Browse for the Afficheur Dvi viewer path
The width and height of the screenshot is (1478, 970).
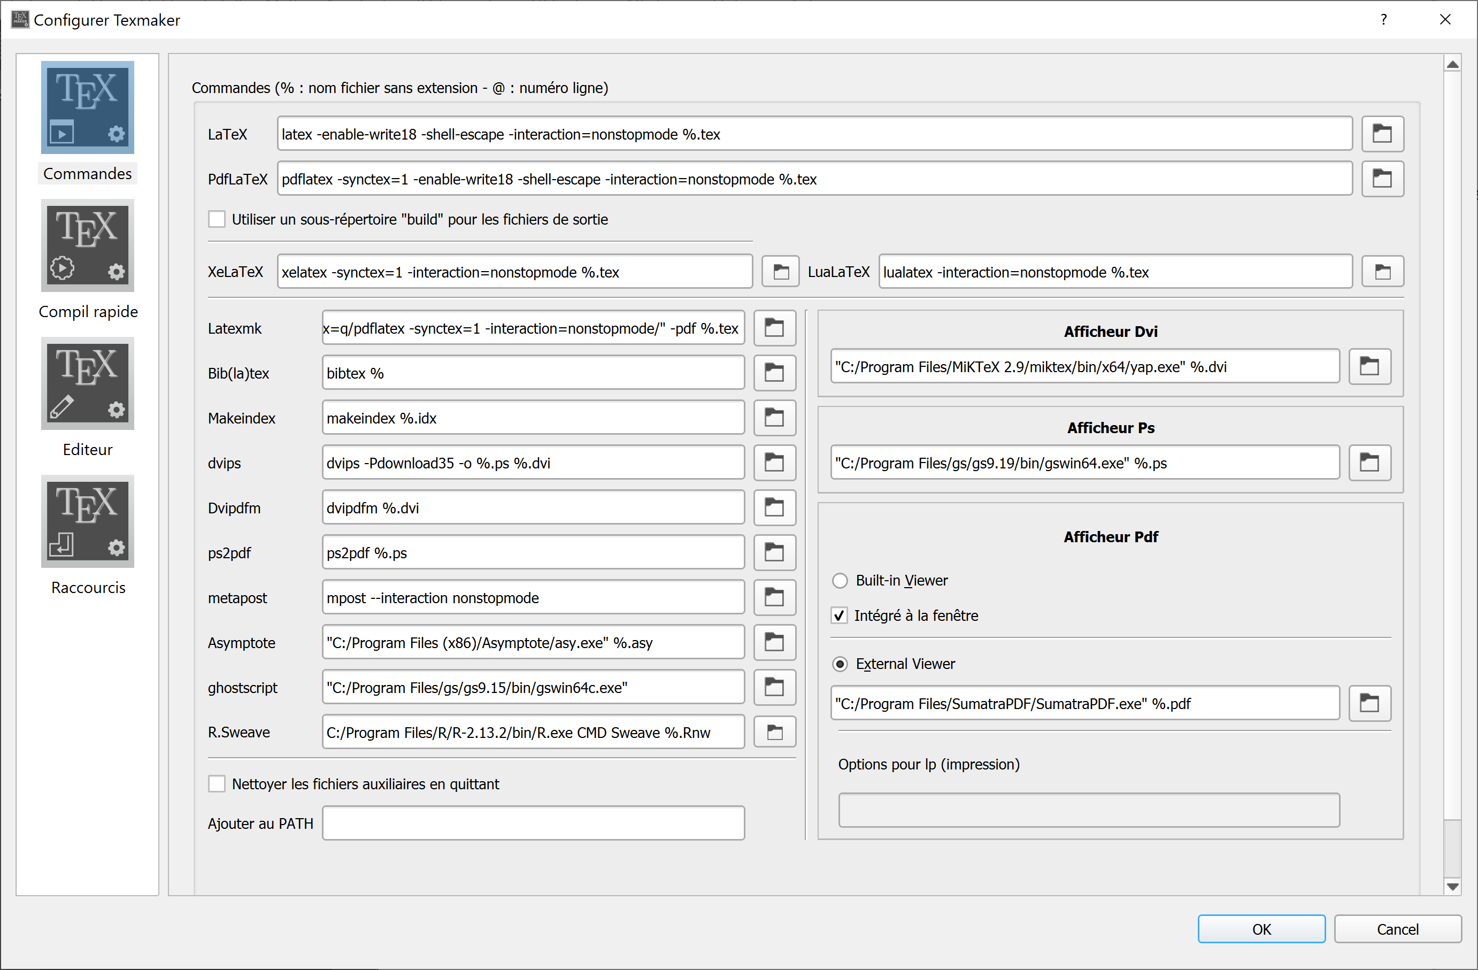click(1370, 366)
